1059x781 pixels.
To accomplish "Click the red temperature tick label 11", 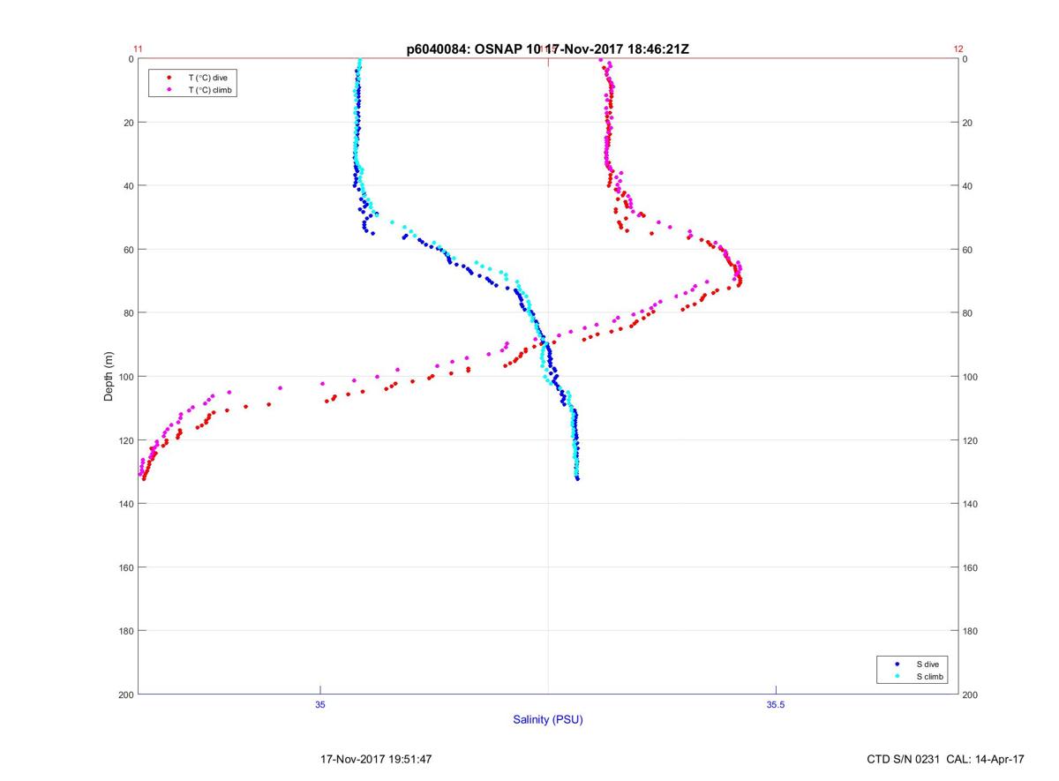I will coord(138,49).
